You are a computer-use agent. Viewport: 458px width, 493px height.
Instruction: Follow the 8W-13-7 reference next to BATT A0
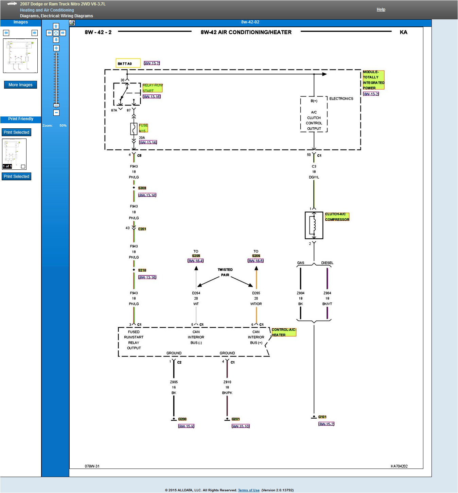[x=152, y=63]
